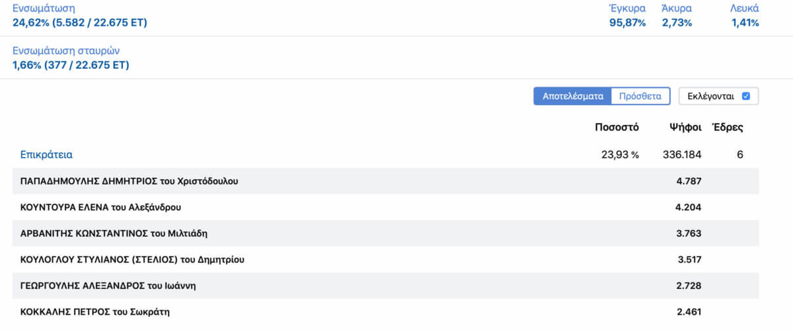The image size is (793, 332).
Task: Select the ΚΟΚΚΑΛΗΣ ΠΕΤΡΟΣ candidate row
Action: pyautogui.click(x=386, y=311)
